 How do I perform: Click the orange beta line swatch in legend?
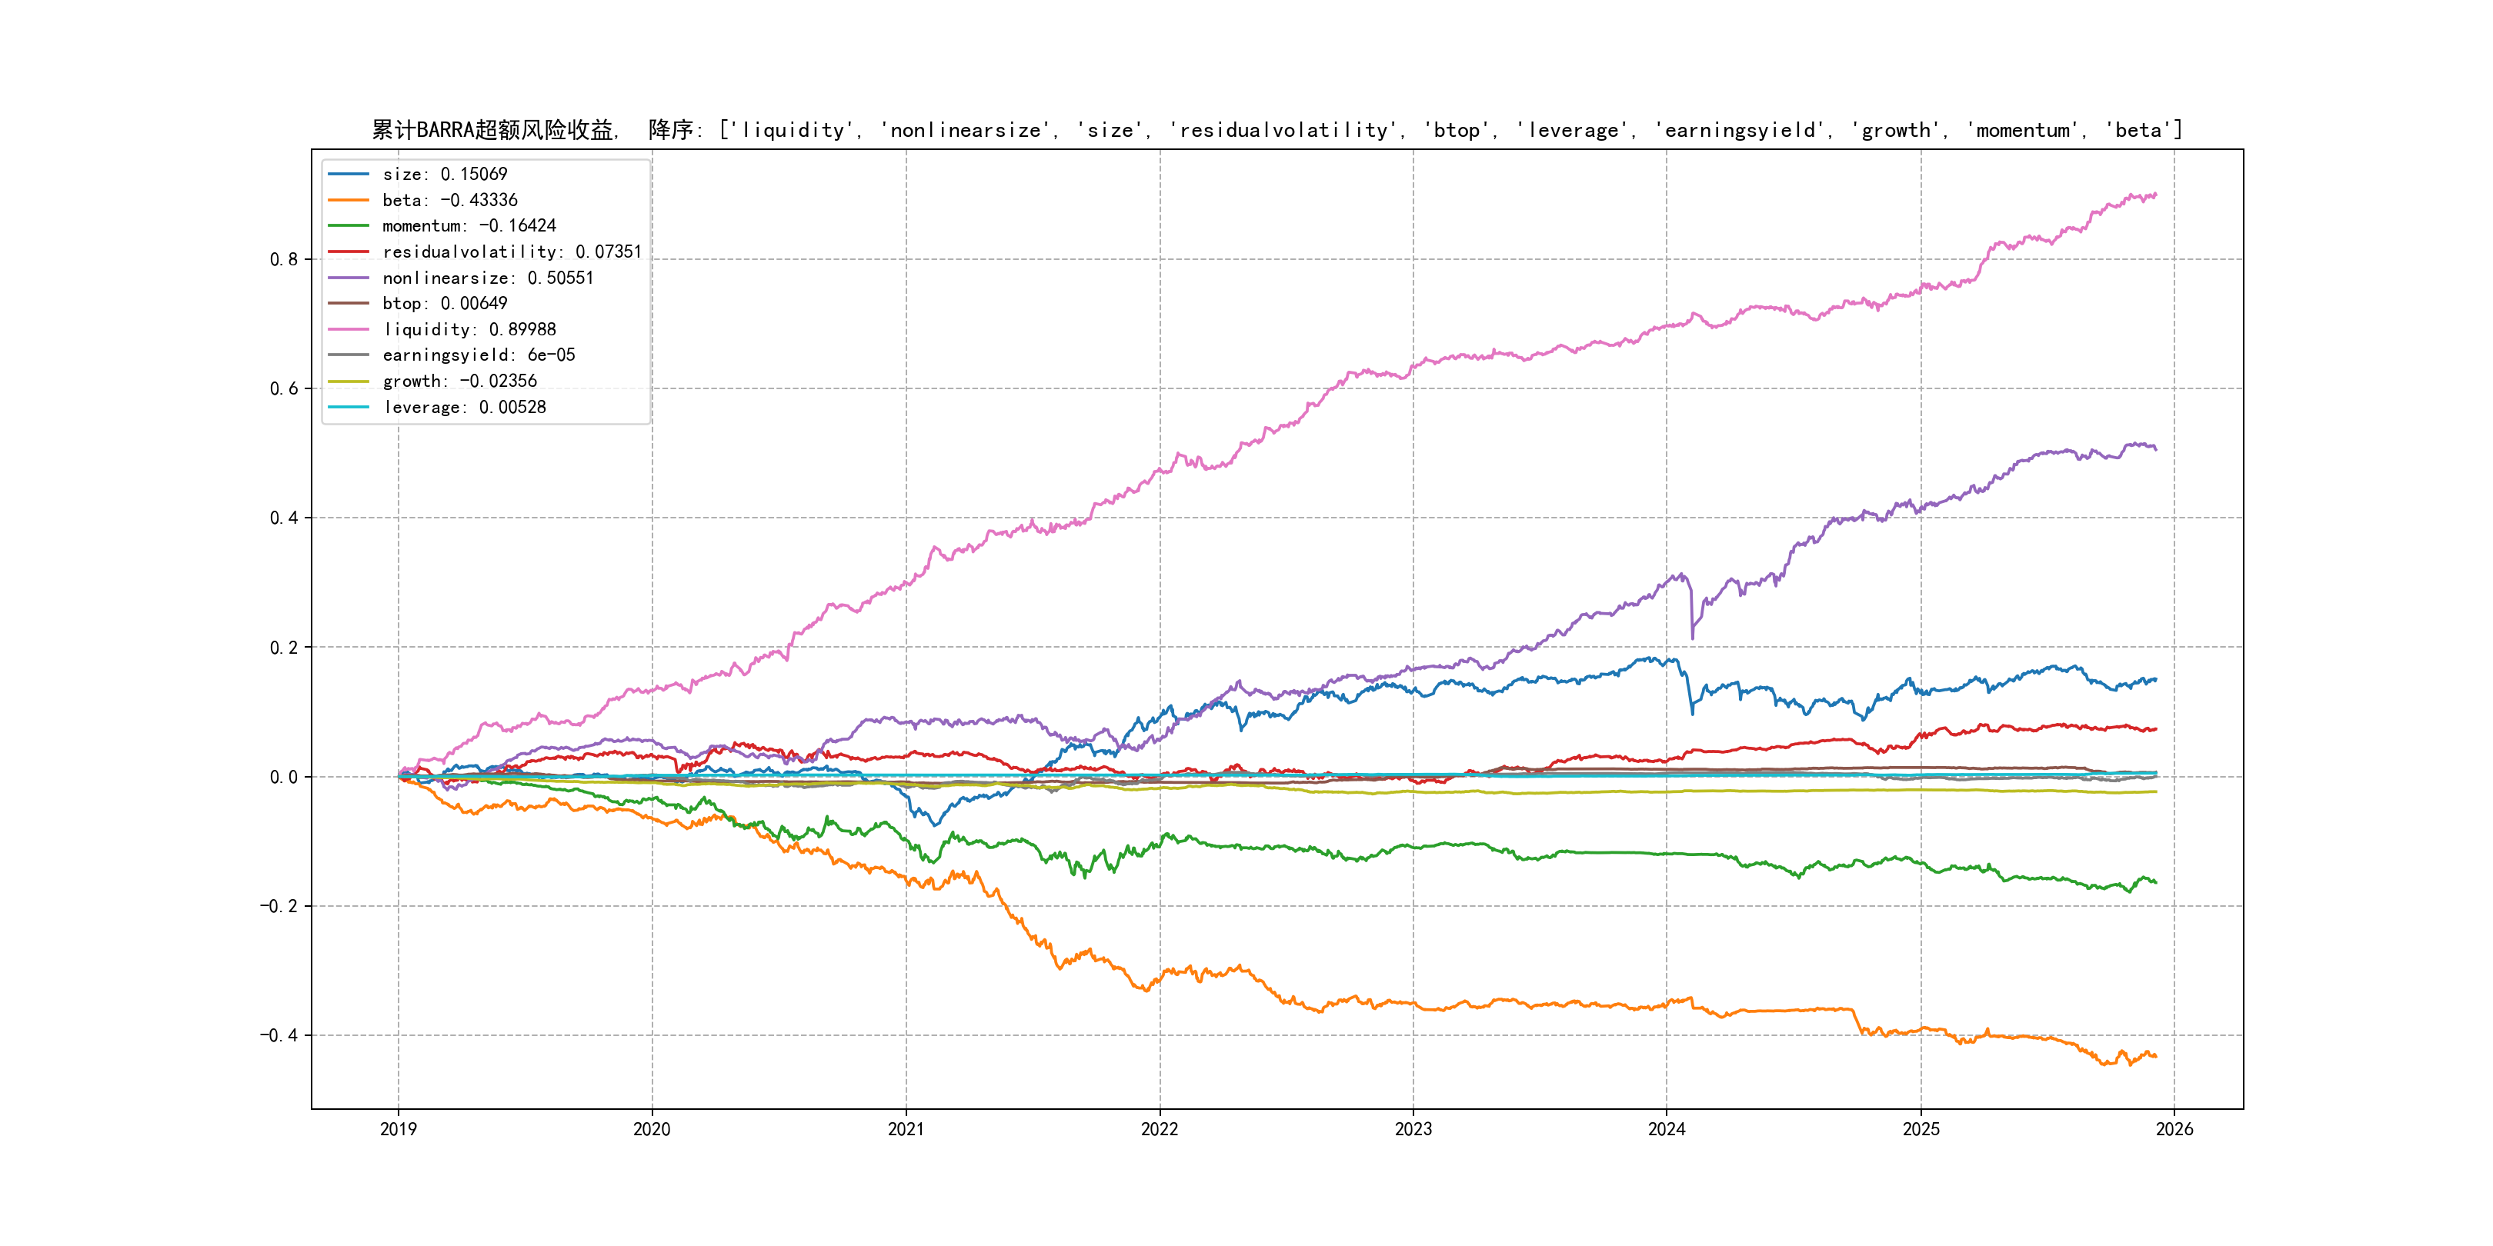[x=349, y=200]
